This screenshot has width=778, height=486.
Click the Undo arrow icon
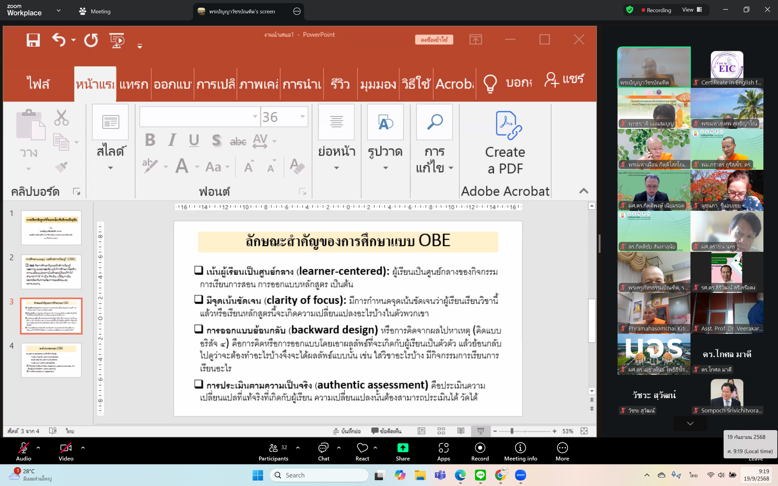click(x=59, y=40)
